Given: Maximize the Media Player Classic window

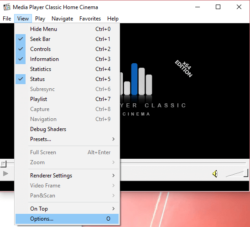Looking at the screenshot, I should tap(218, 7).
